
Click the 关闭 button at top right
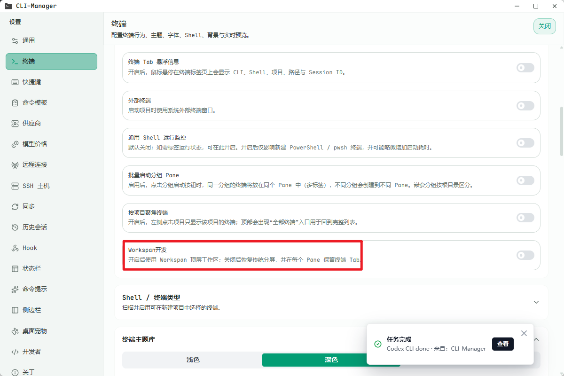pos(545,26)
